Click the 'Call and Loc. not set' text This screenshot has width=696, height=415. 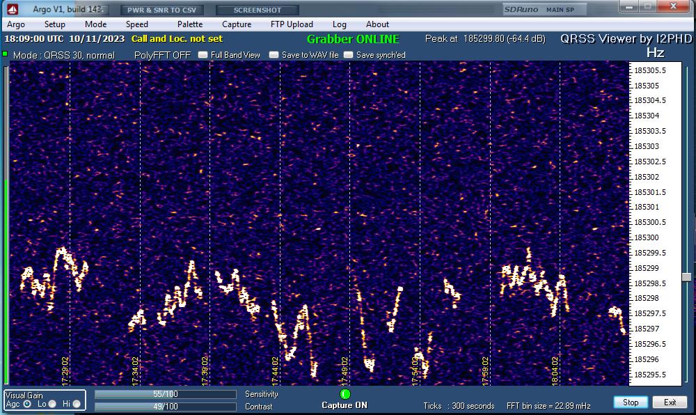177,38
